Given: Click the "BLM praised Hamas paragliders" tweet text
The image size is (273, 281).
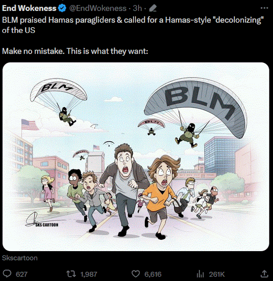Looking at the screenshot, I should pos(133,25).
